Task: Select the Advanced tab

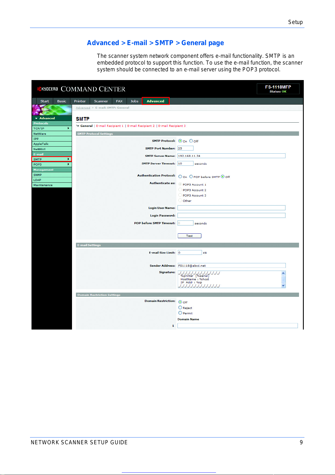Action: [x=156, y=101]
